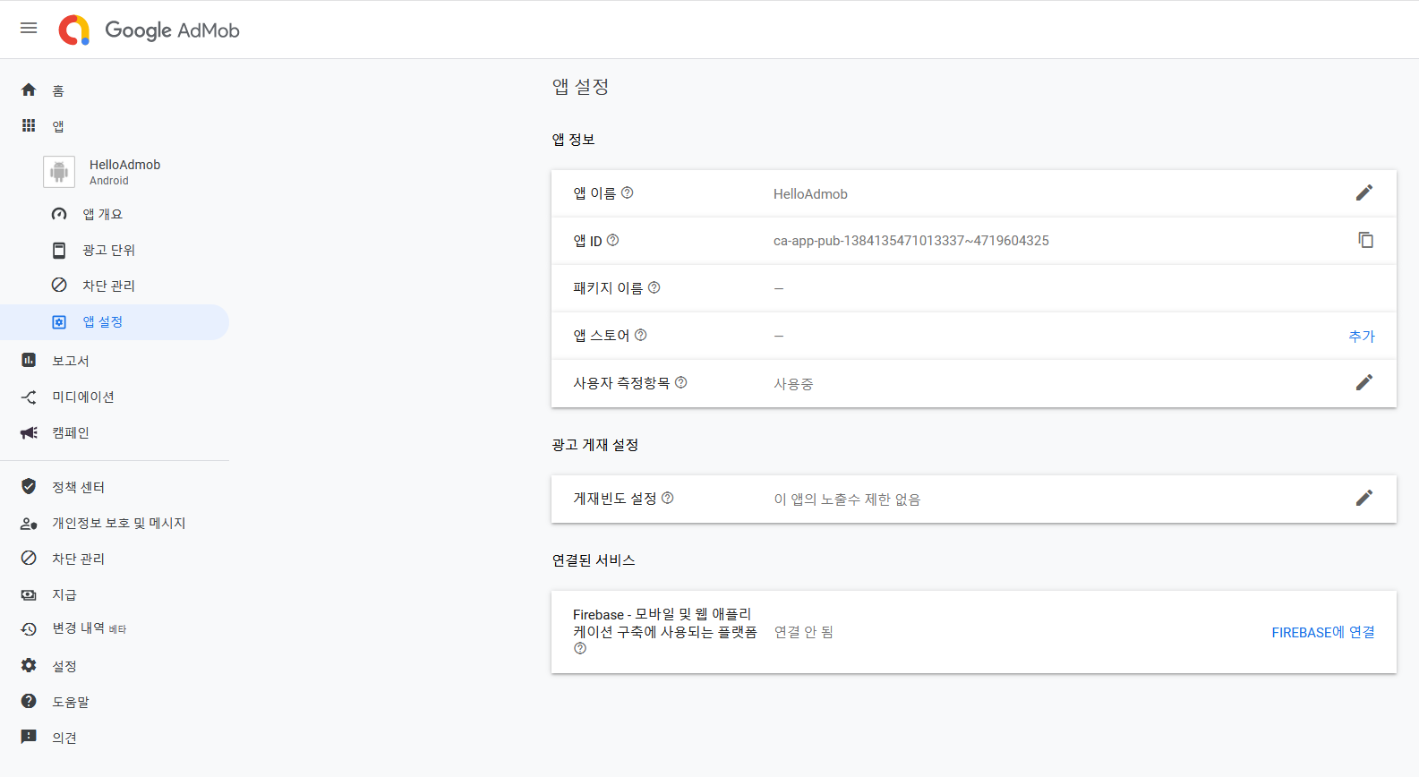Click the 미디에이션 branch icon
Viewport: 1419px width, 777px height.
pyautogui.click(x=29, y=397)
